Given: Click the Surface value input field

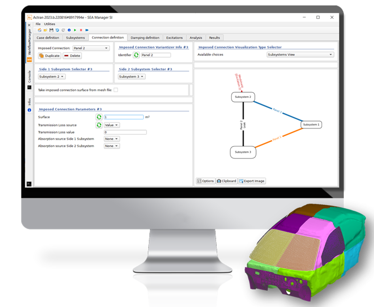Looking at the screenshot, I should [123, 117].
